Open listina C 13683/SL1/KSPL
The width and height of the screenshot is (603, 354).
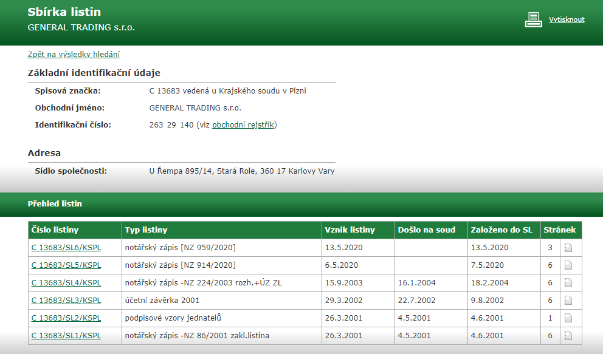click(66, 336)
